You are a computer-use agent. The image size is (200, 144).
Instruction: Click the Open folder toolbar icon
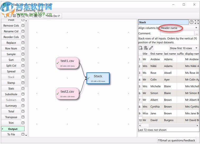click(x=10, y=16)
